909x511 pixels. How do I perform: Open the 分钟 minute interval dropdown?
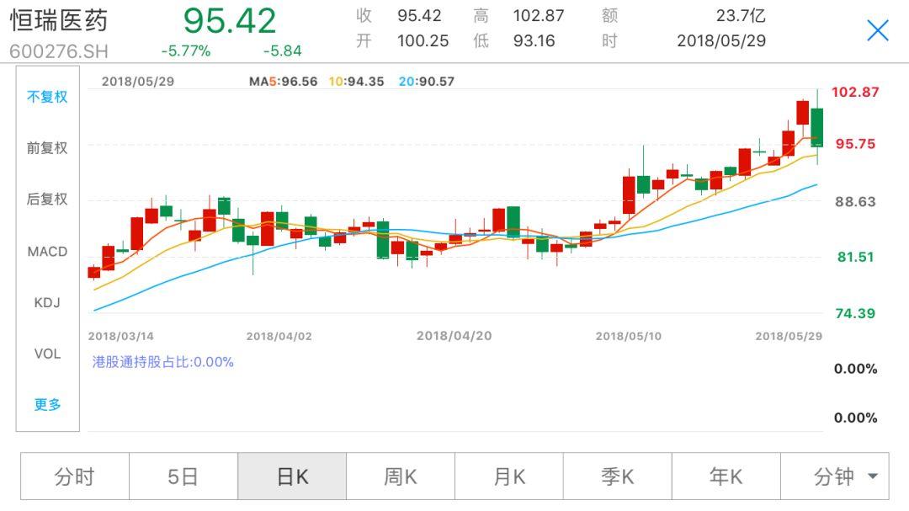(835, 476)
